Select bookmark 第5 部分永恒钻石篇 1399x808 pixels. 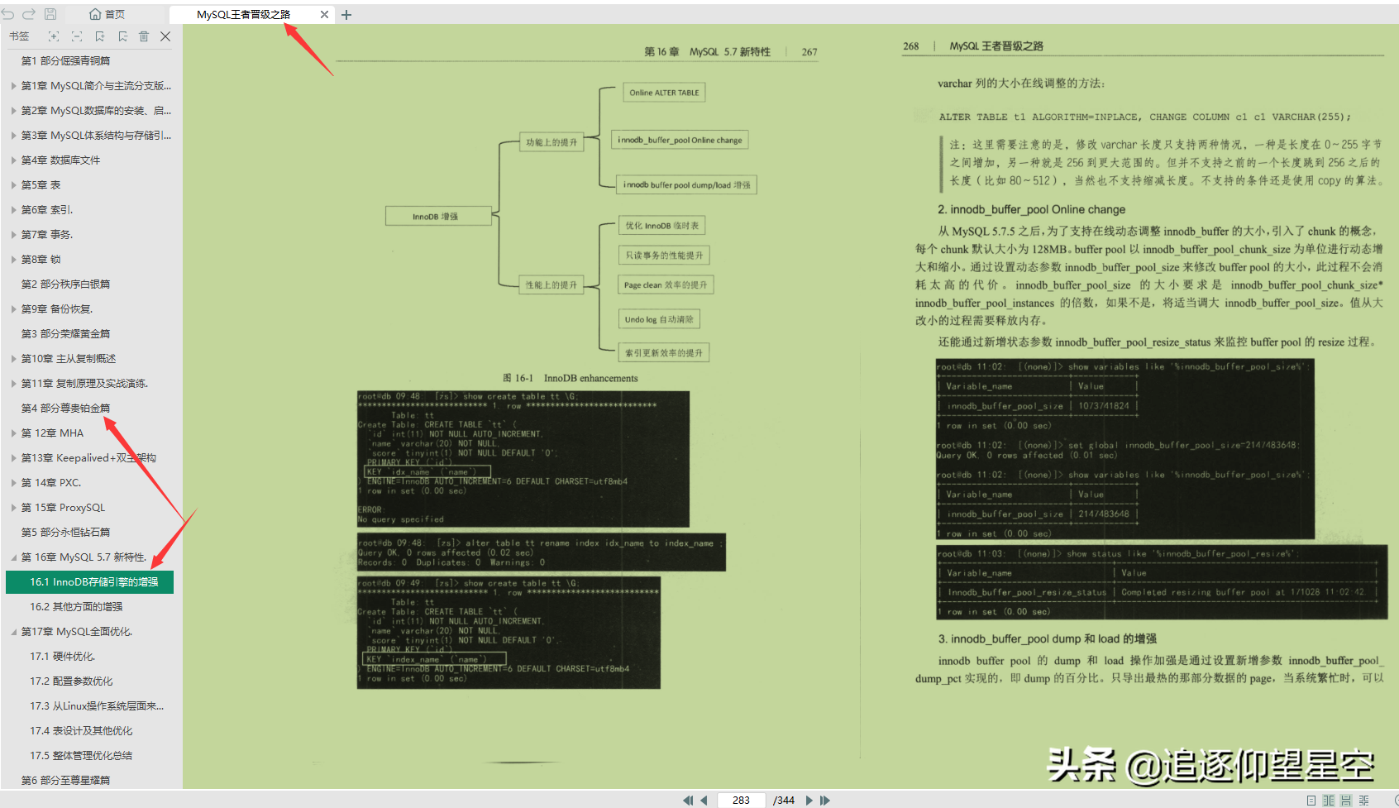(x=65, y=533)
